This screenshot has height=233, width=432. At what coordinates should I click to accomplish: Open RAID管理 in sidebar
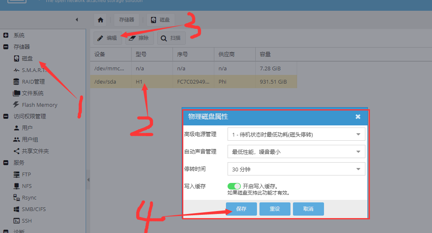[x=29, y=82]
